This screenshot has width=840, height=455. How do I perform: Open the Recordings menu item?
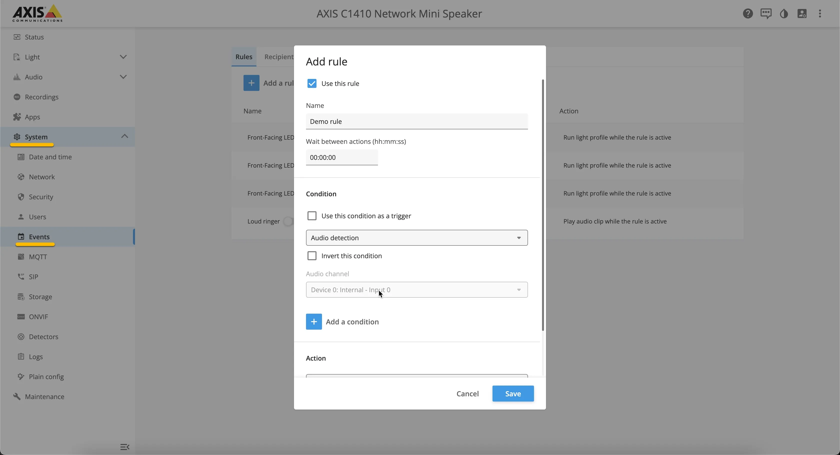point(68,97)
